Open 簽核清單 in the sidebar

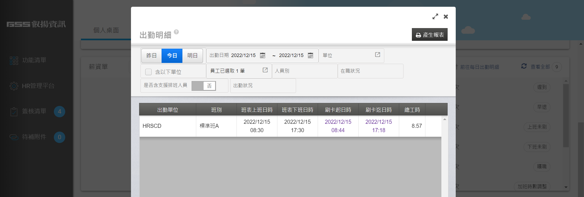click(34, 111)
